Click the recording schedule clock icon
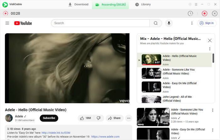 point(190,13)
